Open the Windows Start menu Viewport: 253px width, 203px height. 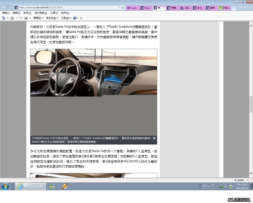(5, 186)
